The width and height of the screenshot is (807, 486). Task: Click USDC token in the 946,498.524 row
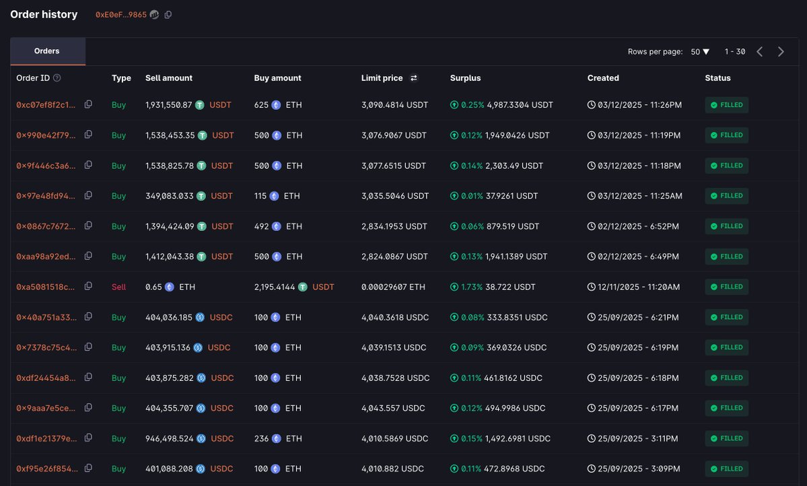tap(222, 438)
